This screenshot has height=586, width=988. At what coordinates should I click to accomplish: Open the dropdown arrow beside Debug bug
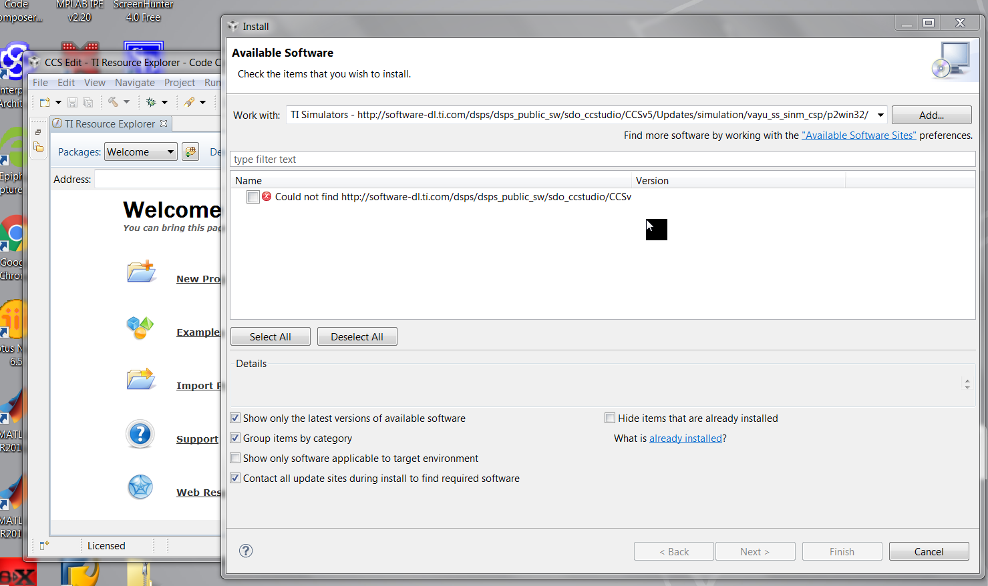164,102
